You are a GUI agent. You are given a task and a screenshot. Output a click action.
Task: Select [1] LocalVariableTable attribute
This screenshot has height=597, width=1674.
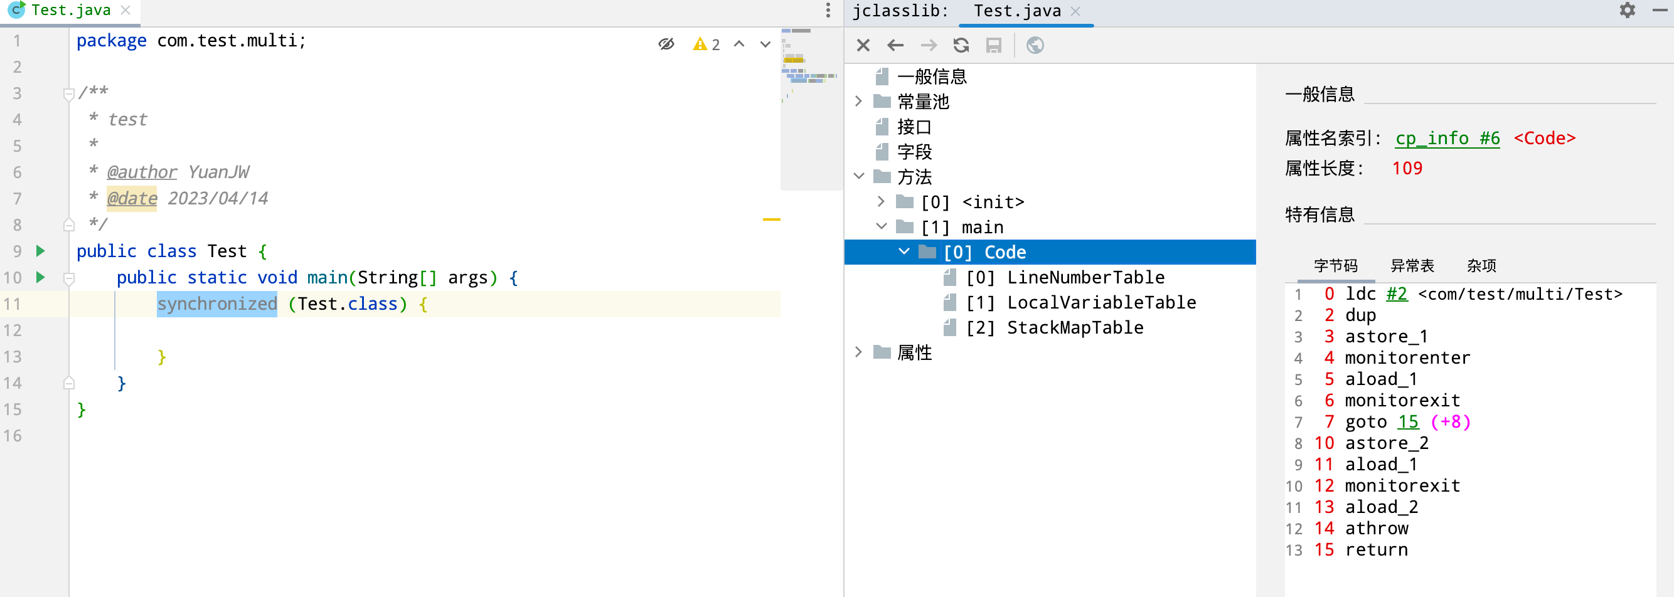[x=1080, y=302]
